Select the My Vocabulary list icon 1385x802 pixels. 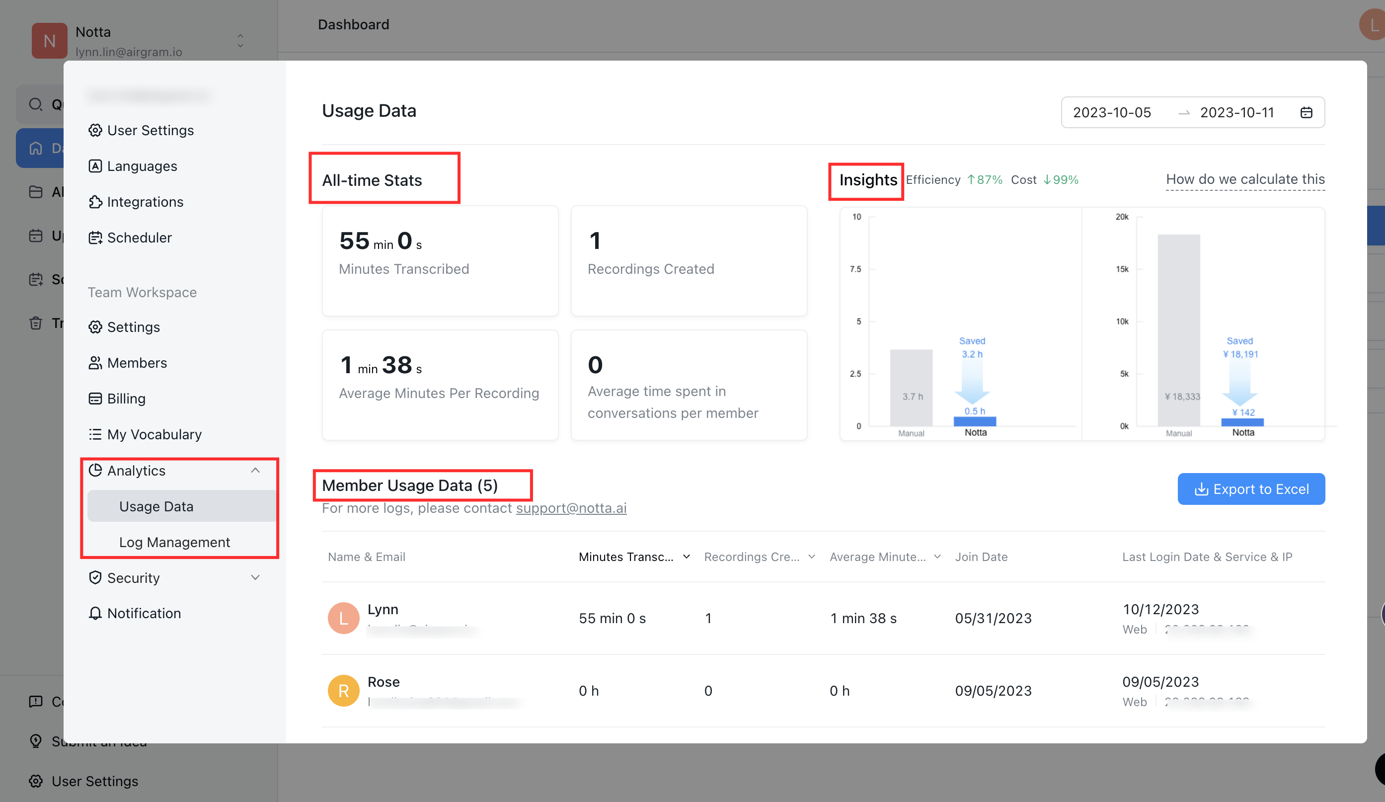[x=96, y=434]
